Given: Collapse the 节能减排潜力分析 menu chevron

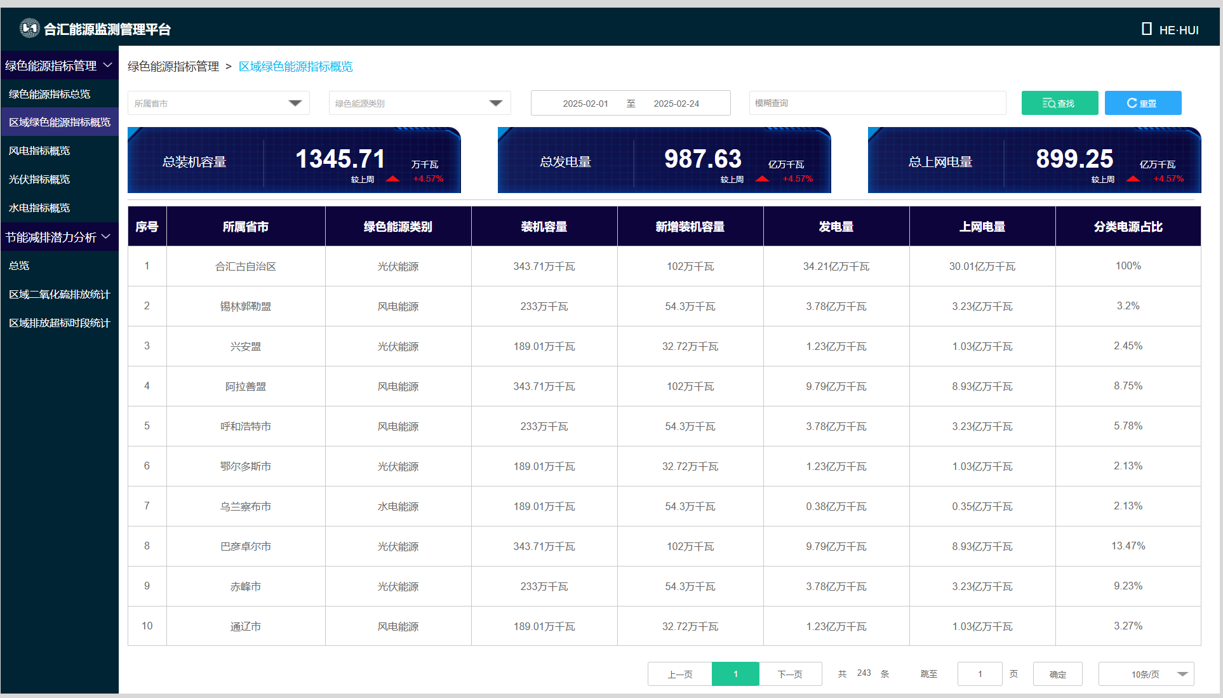Looking at the screenshot, I should click(106, 237).
